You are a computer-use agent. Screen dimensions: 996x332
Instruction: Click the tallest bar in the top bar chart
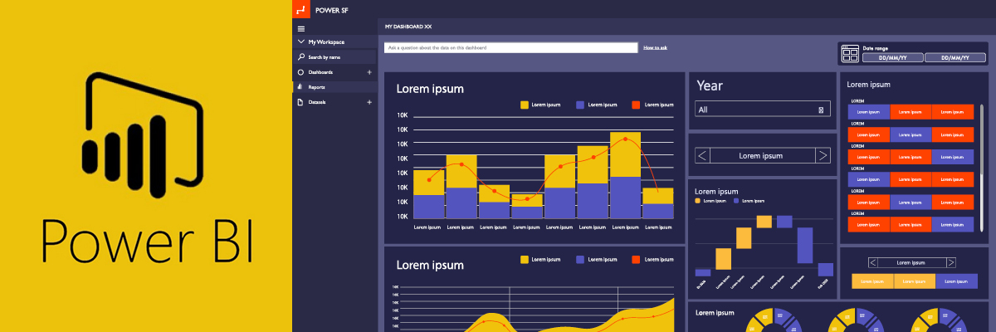(x=625, y=175)
